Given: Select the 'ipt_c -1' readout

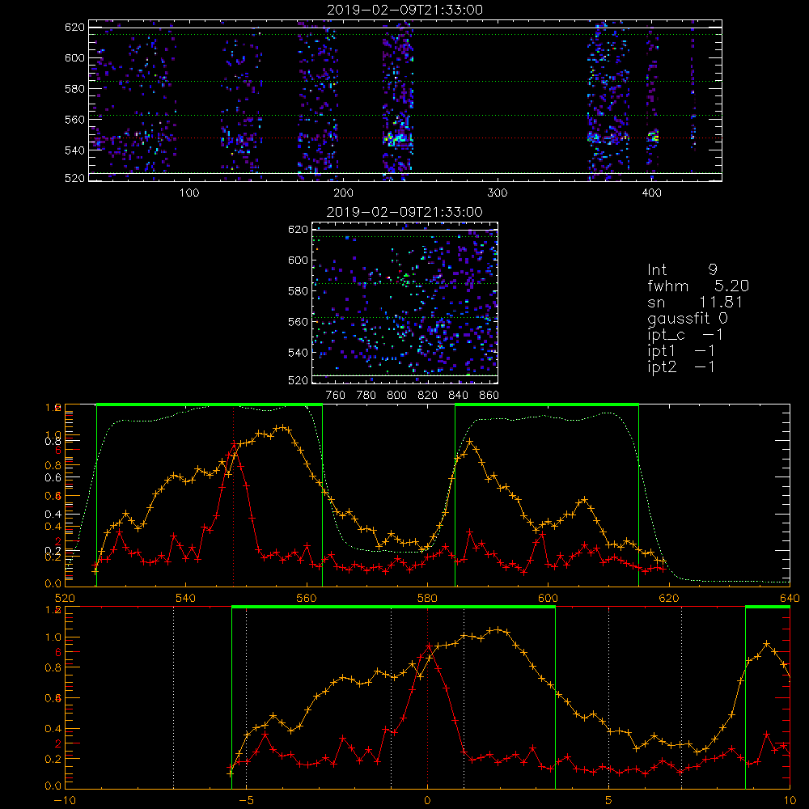Looking at the screenshot, I should pos(685,335).
